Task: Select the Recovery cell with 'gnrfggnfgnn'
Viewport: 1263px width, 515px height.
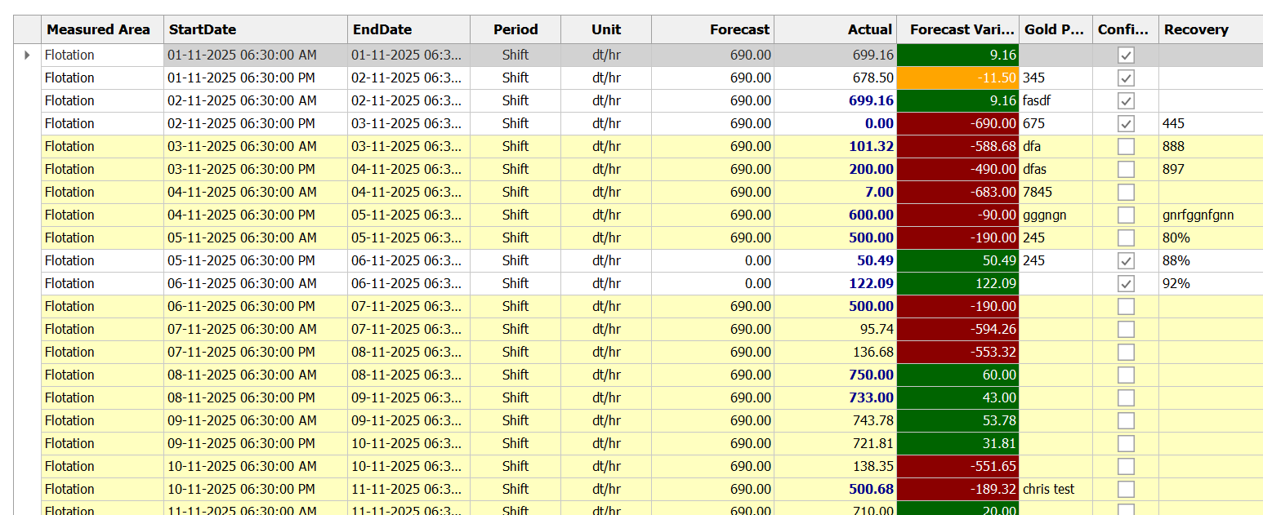Action: pyautogui.click(x=1209, y=215)
